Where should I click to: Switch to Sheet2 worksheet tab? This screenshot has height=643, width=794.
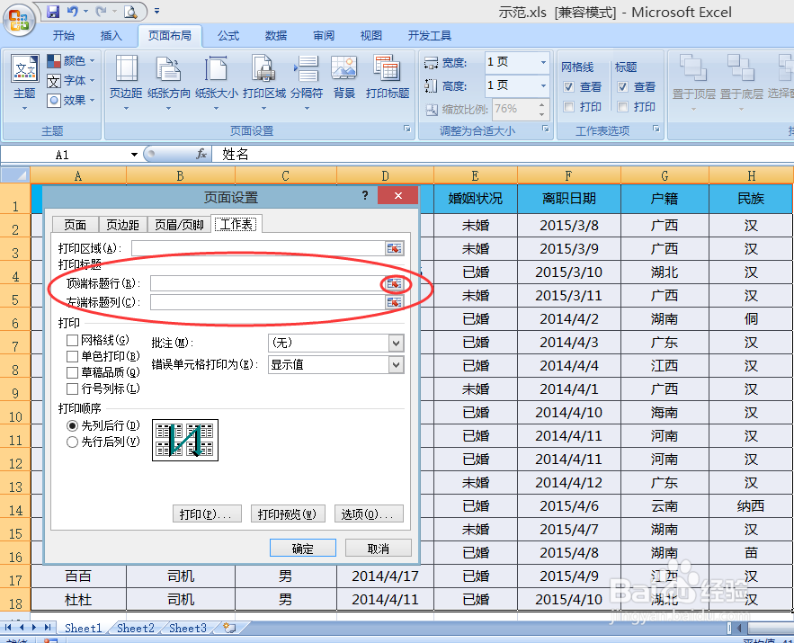click(x=135, y=628)
